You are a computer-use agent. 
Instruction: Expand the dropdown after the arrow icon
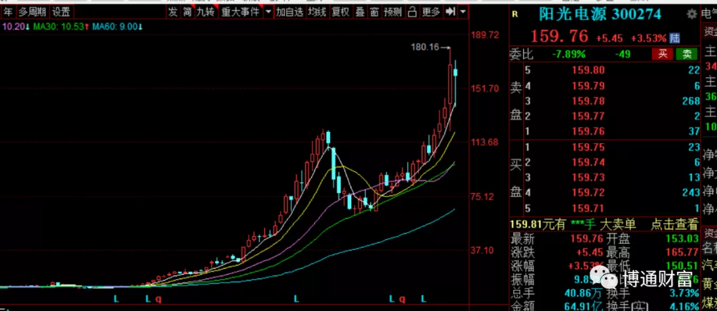463,12
